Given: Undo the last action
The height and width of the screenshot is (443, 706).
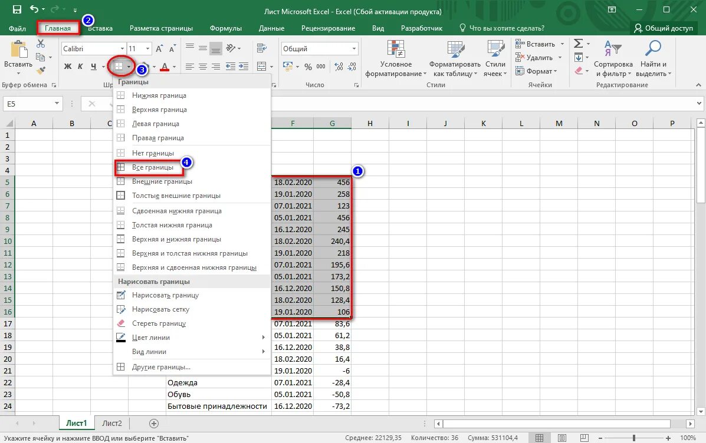Looking at the screenshot, I should coord(34,9).
